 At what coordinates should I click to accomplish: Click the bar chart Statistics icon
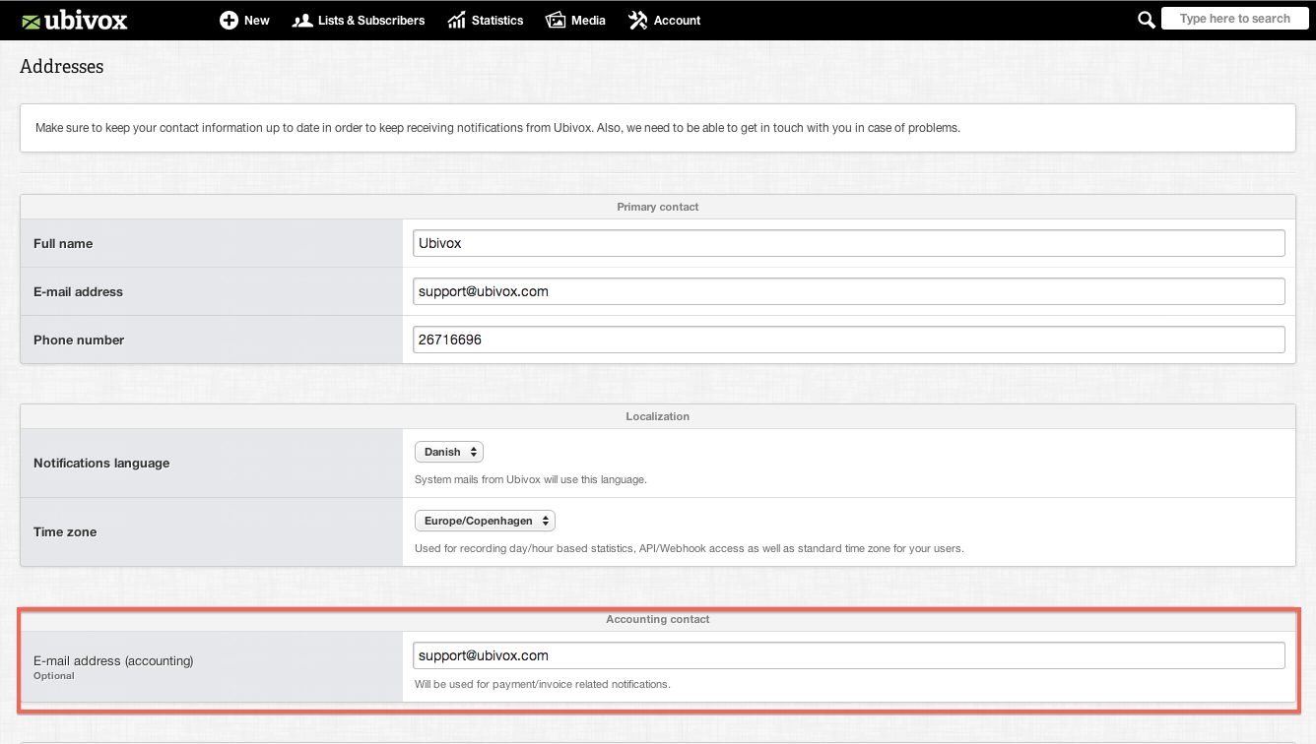coord(456,20)
